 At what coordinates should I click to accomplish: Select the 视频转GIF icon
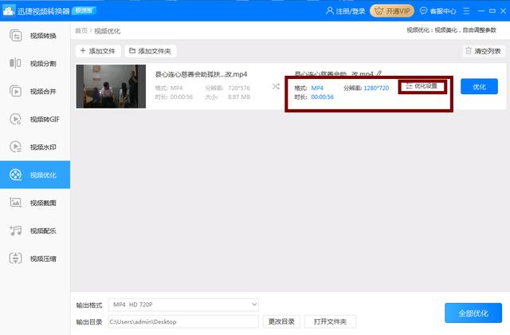coord(16,119)
